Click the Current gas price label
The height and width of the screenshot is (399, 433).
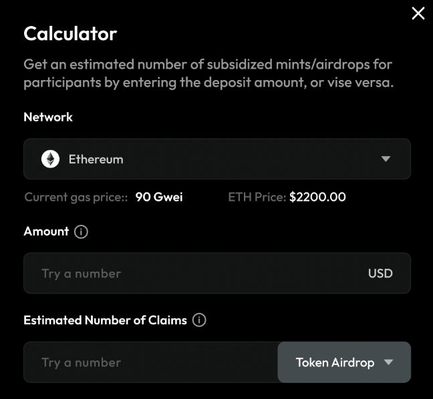[x=76, y=197]
